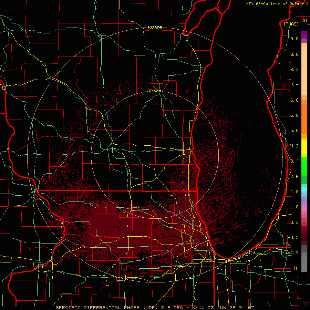Click the 9.8 value on the color scale
The height and width of the screenshot is (310, 310).
pos(294,39)
